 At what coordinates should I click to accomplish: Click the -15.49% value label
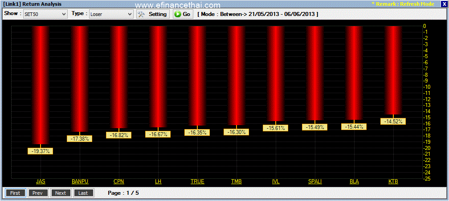click(x=314, y=127)
